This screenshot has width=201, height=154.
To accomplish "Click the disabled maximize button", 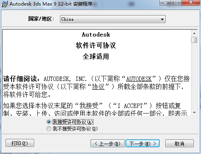I will [176, 3].
